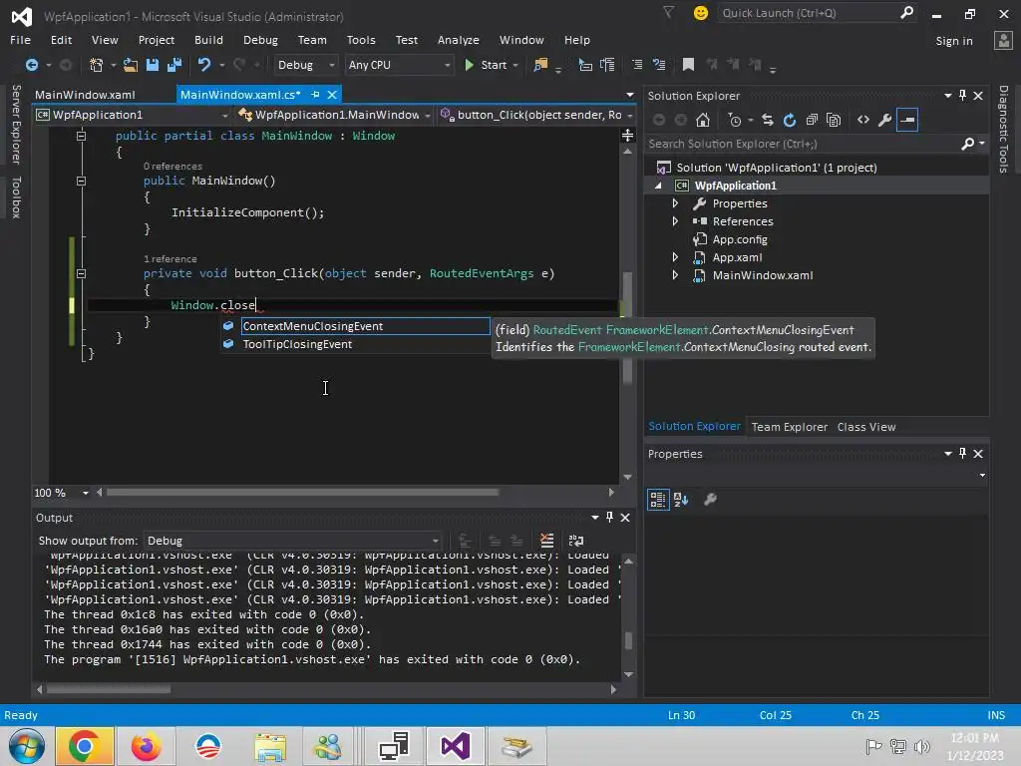Toggle auto-hide pin on Solution Explorer
This screenshot has height=766, width=1021.
[962, 95]
